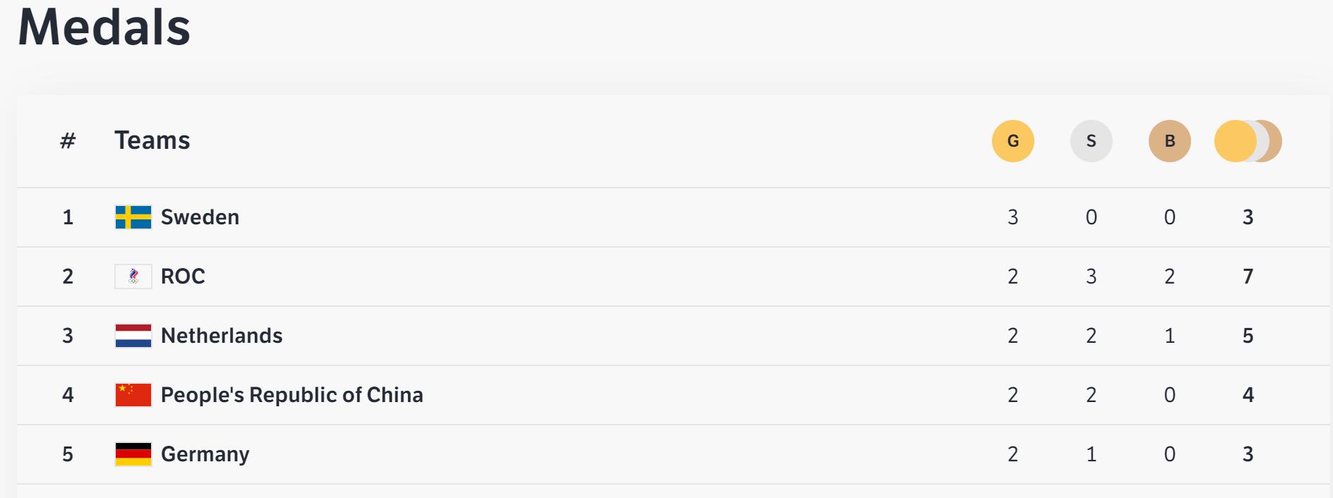The height and width of the screenshot is (498, 1333).
Task: Click the Germany flag icon
Action: [133, 454]
